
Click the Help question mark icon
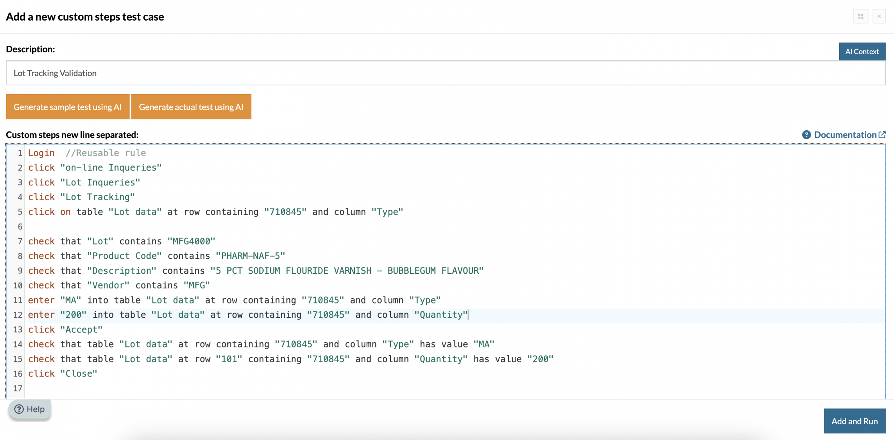[19, 409]
